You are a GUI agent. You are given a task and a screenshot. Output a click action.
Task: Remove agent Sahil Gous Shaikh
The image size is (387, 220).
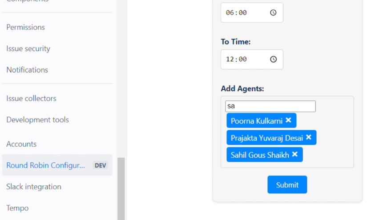click(294, 155)
